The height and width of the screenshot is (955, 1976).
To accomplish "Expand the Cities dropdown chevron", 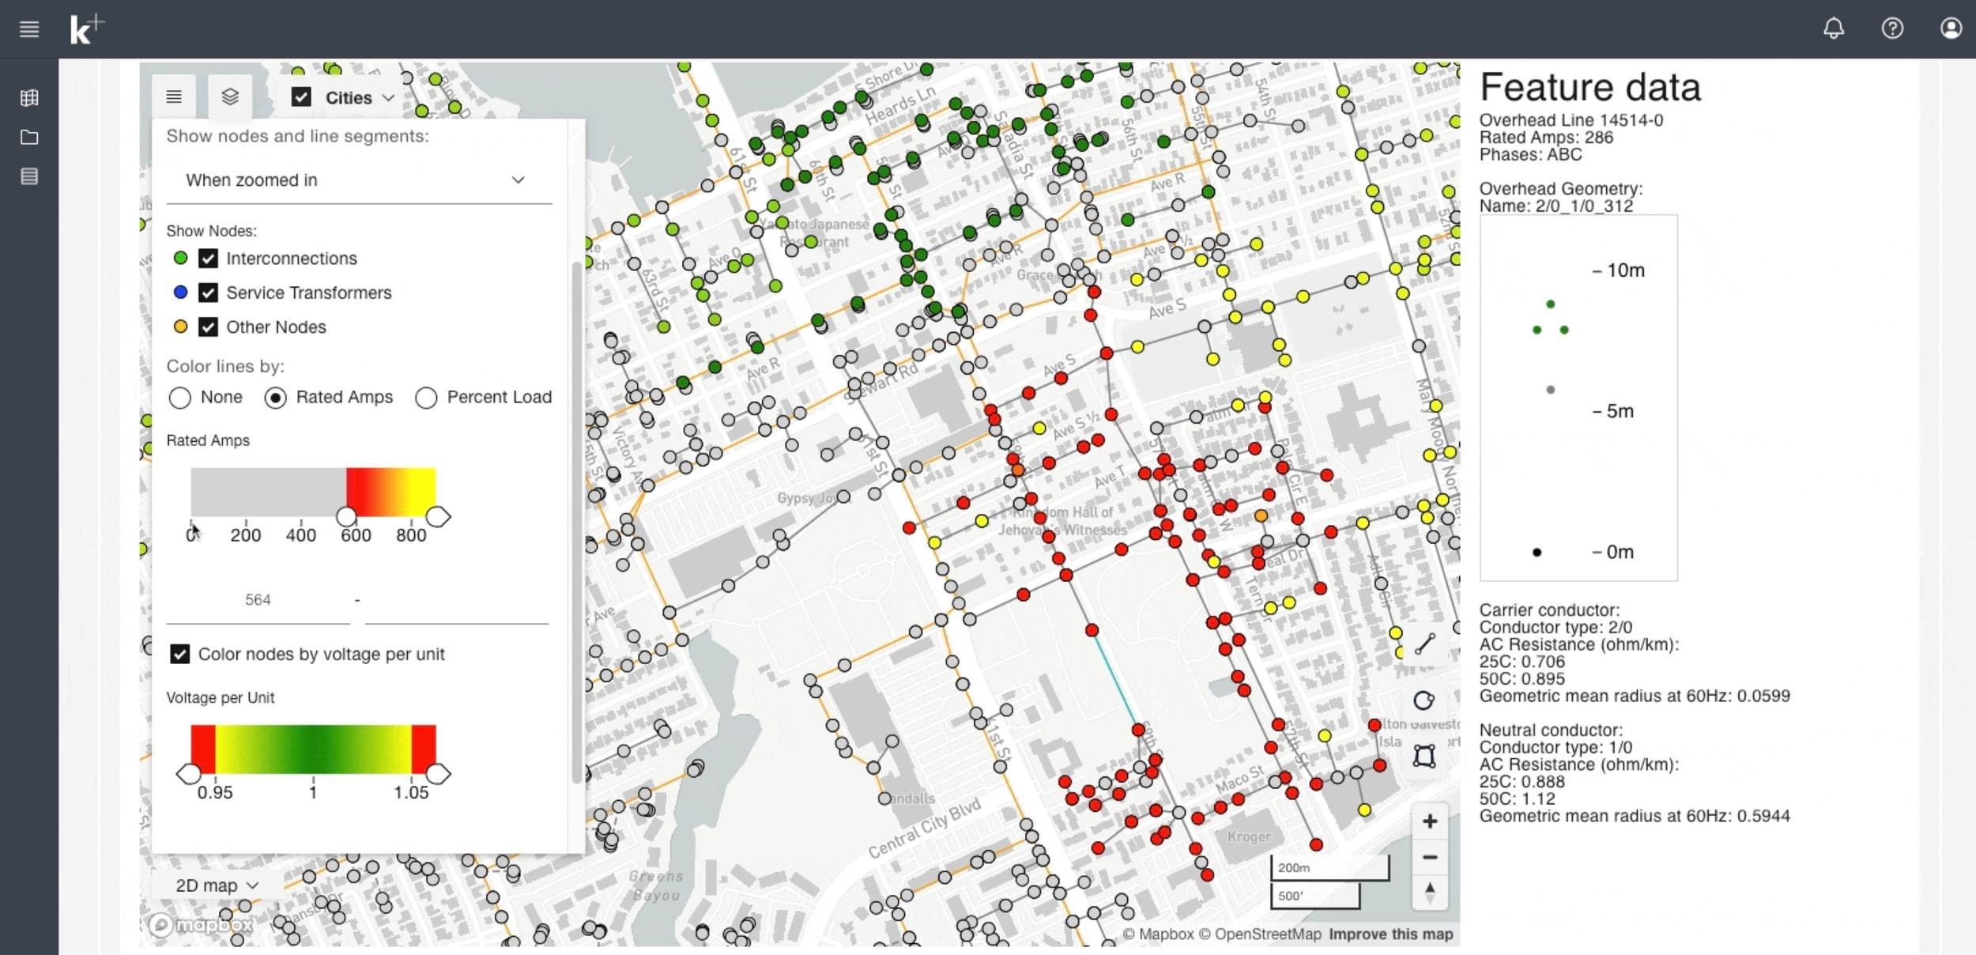I will coord(389,98).
